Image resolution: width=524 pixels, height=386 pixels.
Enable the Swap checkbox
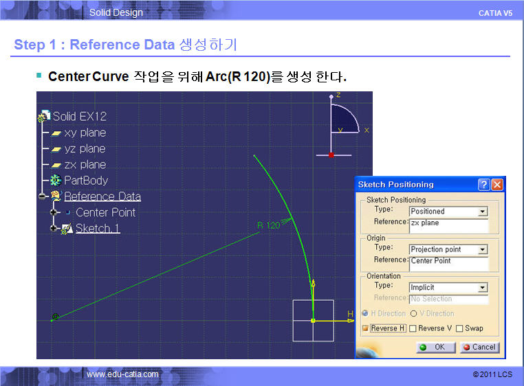tap(459, 328)
